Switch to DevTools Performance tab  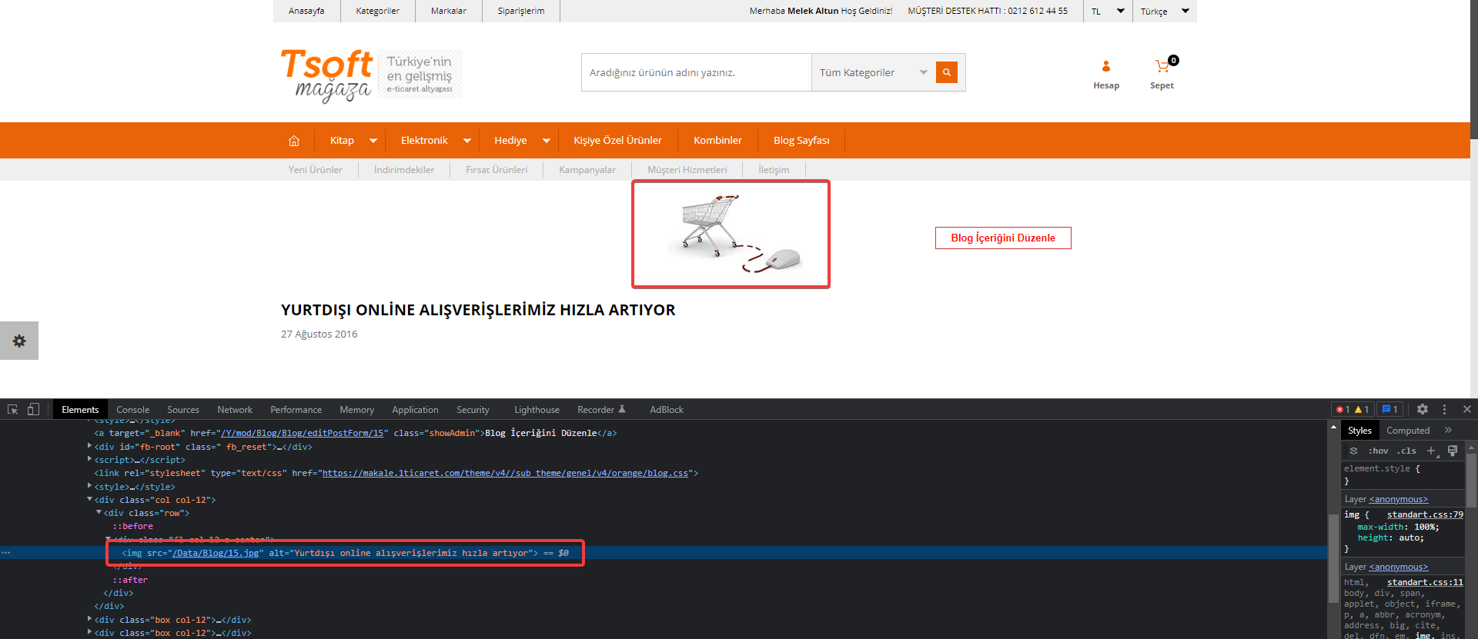click(296, 410)
